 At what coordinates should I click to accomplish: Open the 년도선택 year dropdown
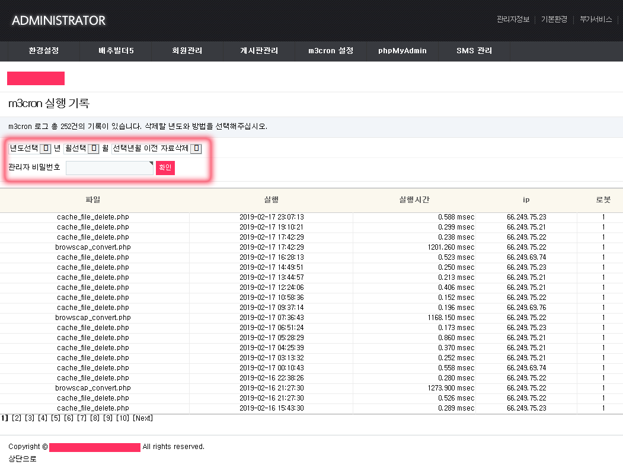pos(45,148)
